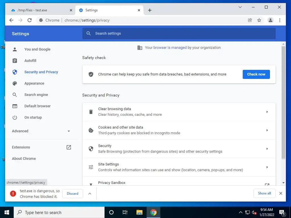Expand the Advanced settings section
The width and height of the screenshot is (291, 218).
41,131
